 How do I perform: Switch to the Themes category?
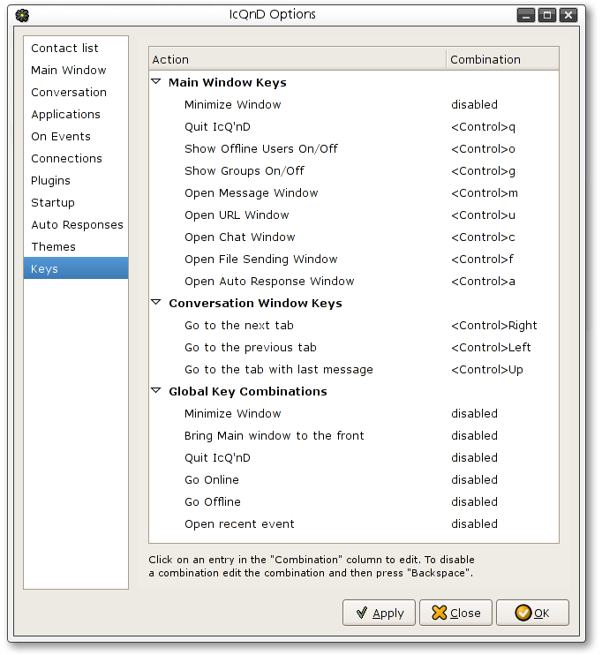click(x=53, y=247)
